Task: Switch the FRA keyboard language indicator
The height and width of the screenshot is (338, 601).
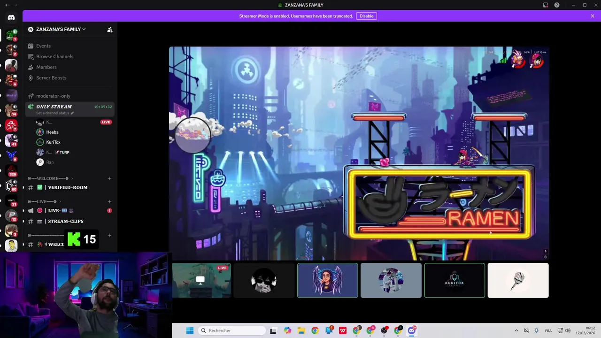Action: tap(548, 330)
